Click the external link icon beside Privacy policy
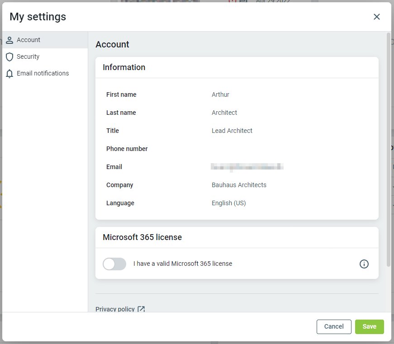The width and height of the screenshot is (394, 344). [141, 309]
